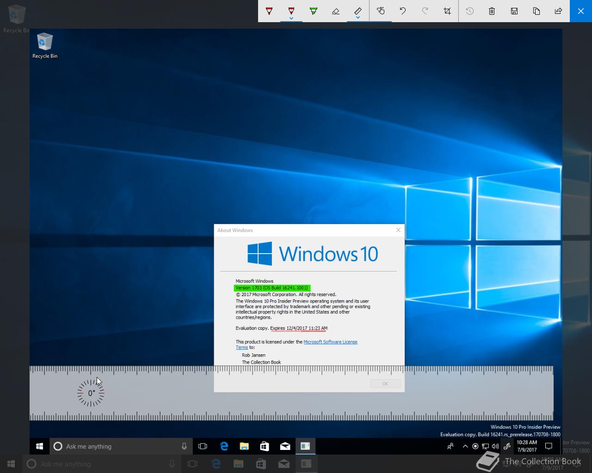
Task: Open File Explorer from the taskbar
Action: click(244, 446)
